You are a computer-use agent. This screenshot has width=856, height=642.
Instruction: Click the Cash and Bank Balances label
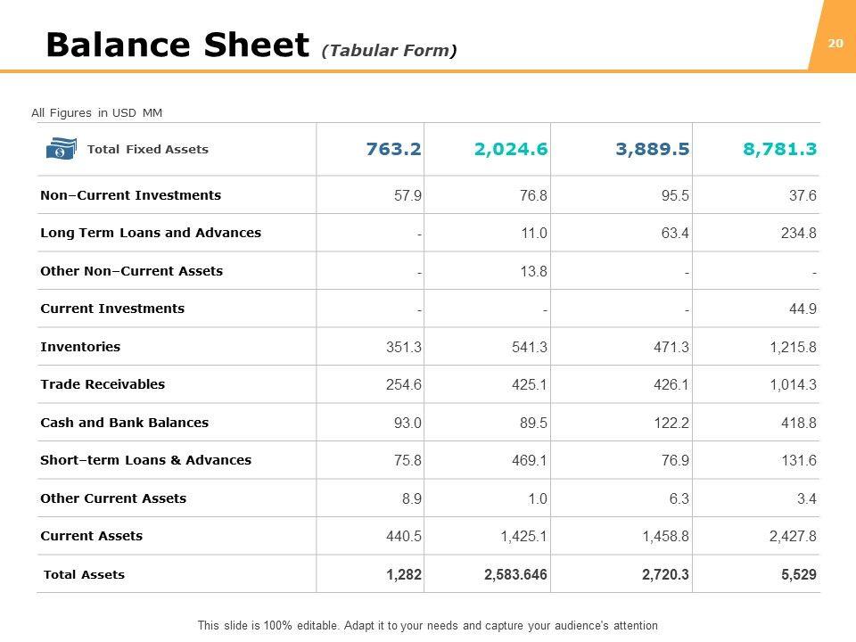click(124, 423)
